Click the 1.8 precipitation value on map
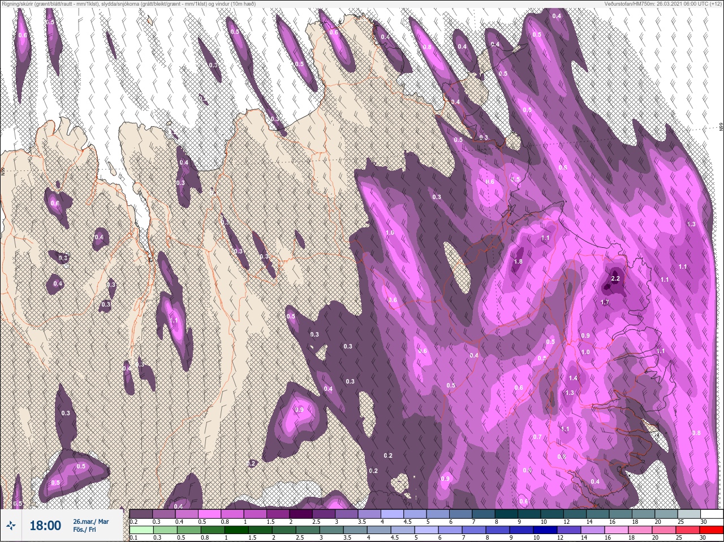The image size is (724, 542). pyautogui.click(x=518, y=262)
